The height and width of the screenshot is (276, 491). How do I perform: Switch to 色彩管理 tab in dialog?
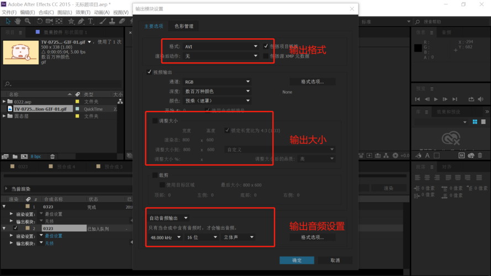184,26
